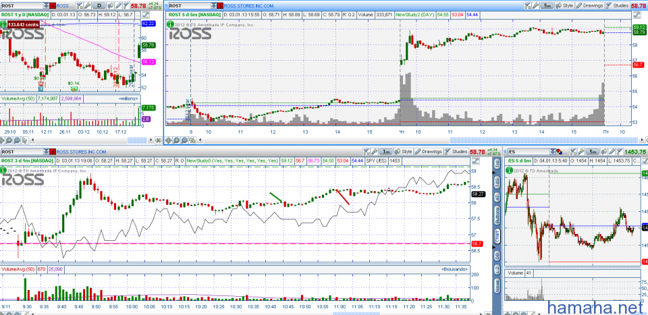This screenshot has width=648, height=315.
Task: Click scissors share icon in daily chart
Action: 80,6
